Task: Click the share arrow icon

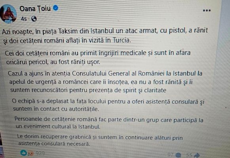Action: click(197, 155)
